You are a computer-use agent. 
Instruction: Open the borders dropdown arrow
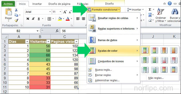pos(53,19)
